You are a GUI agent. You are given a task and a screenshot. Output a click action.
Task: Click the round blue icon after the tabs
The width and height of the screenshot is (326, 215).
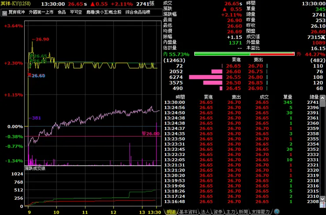point(277,212)
